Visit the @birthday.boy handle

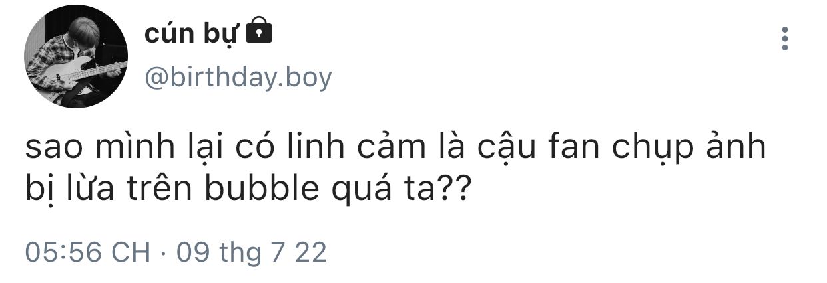coord(238,78)
